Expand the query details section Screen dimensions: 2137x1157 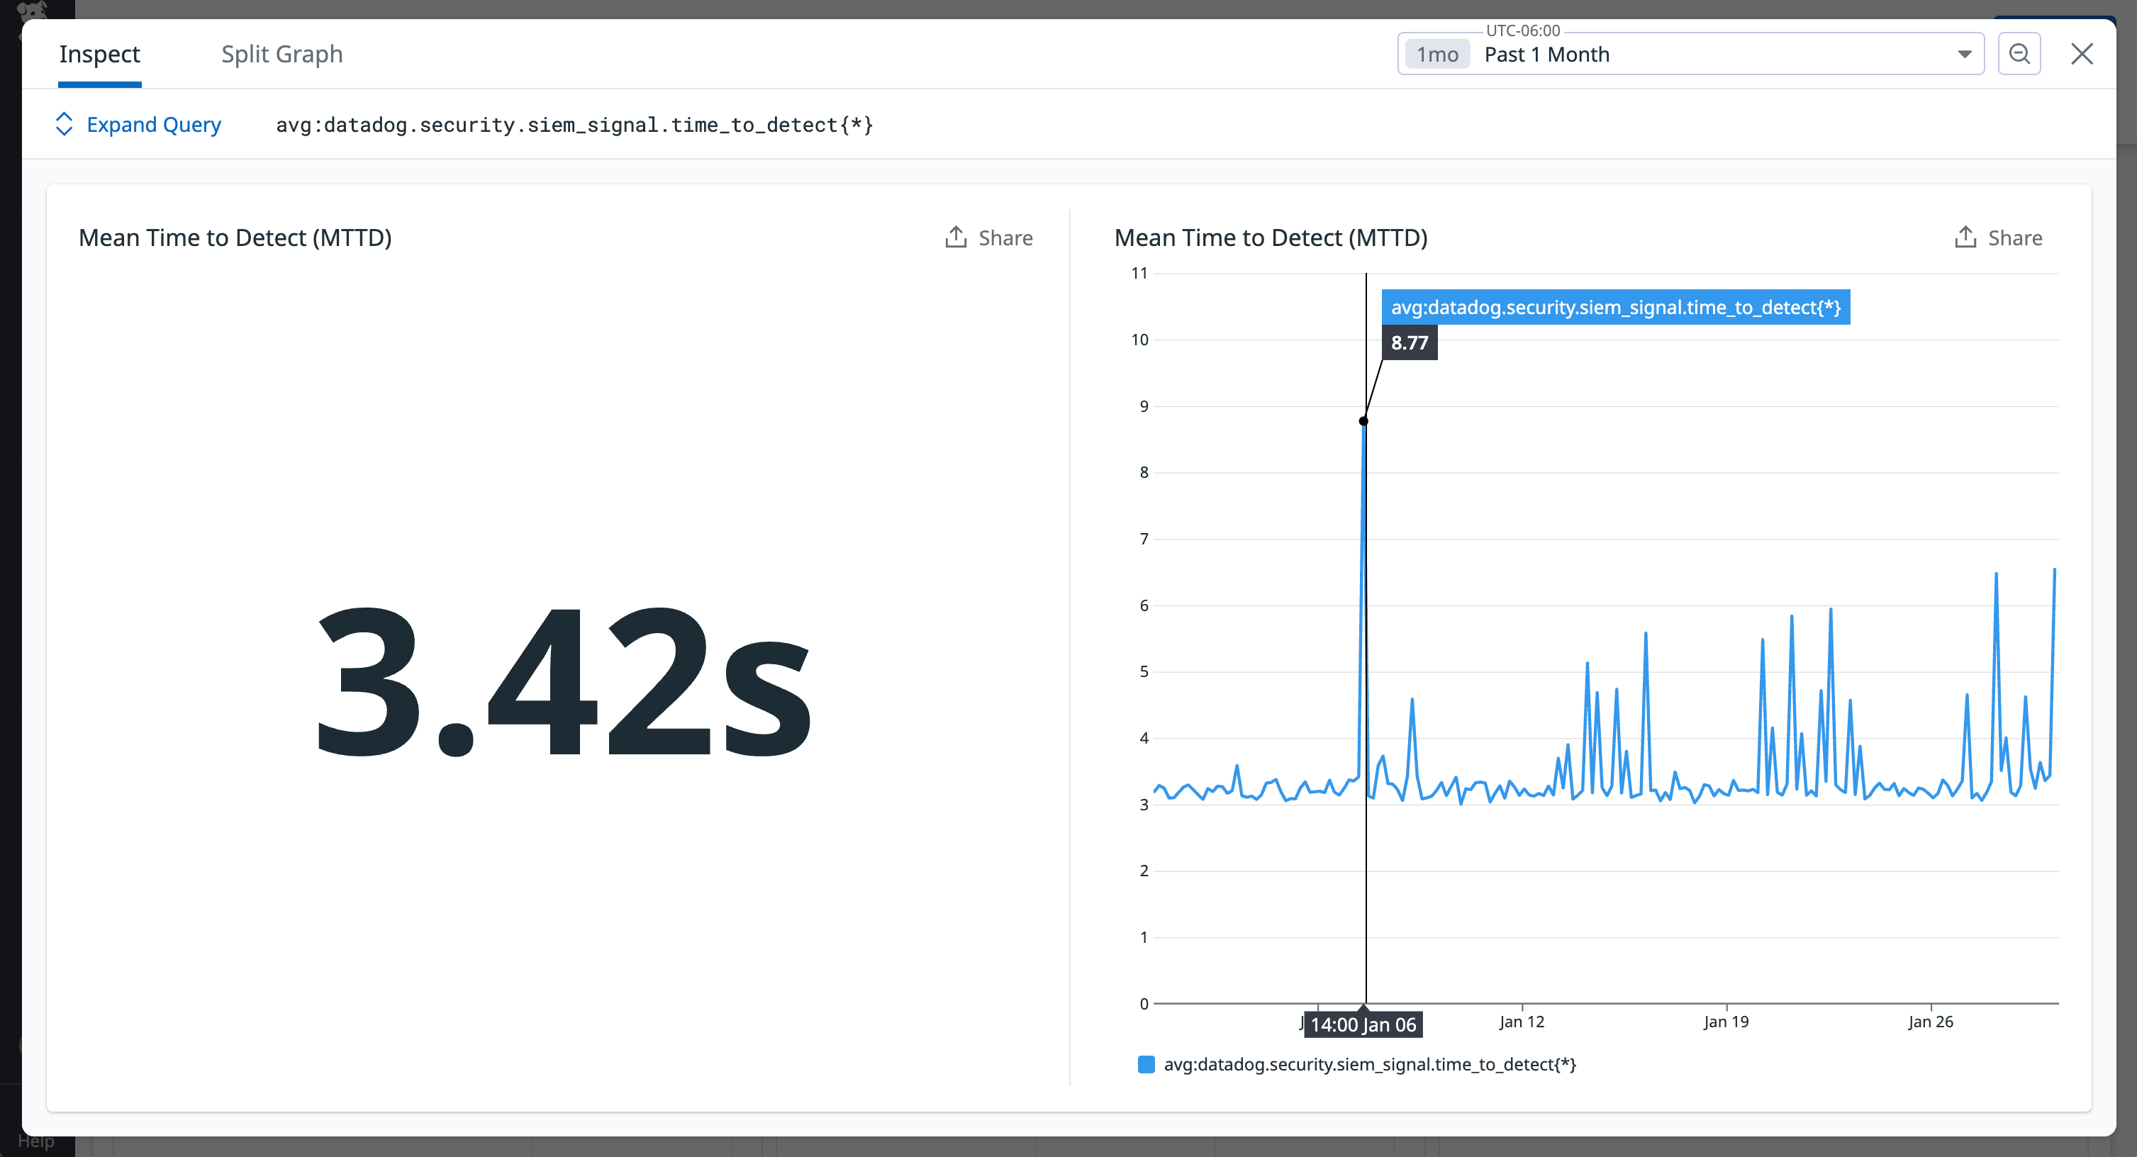137,123
